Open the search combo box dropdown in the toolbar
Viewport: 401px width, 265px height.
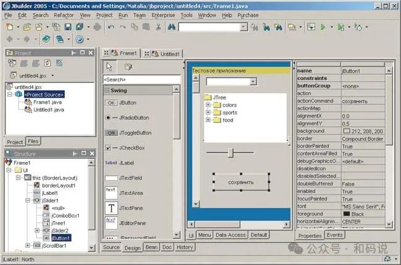(244, 27)
